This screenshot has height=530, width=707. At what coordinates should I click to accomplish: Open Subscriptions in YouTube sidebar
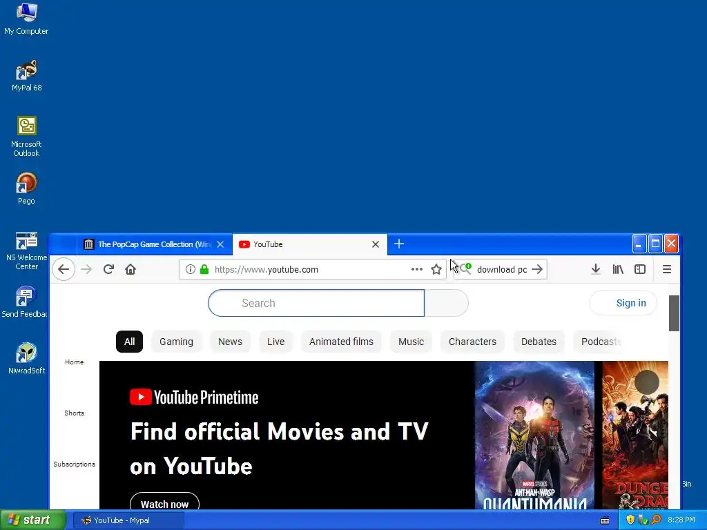click(75, 464)
